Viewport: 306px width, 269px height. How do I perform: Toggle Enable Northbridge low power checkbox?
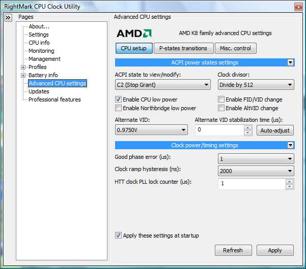coord(118,108)
